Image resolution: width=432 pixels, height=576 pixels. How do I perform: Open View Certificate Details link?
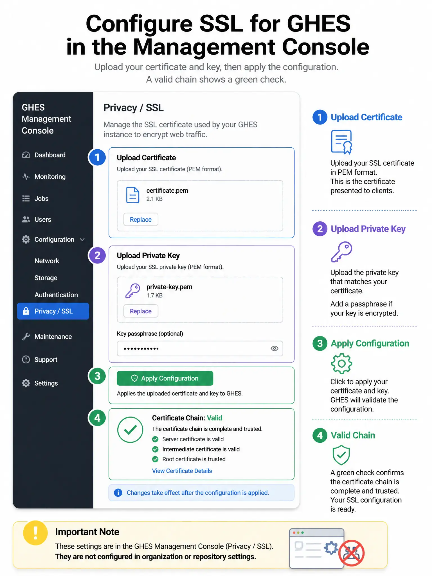point(182,471)
